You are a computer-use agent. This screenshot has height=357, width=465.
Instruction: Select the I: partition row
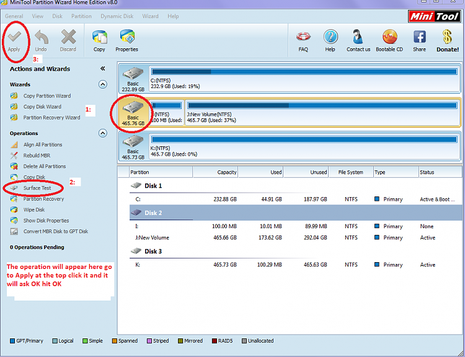tap(296, 226)
